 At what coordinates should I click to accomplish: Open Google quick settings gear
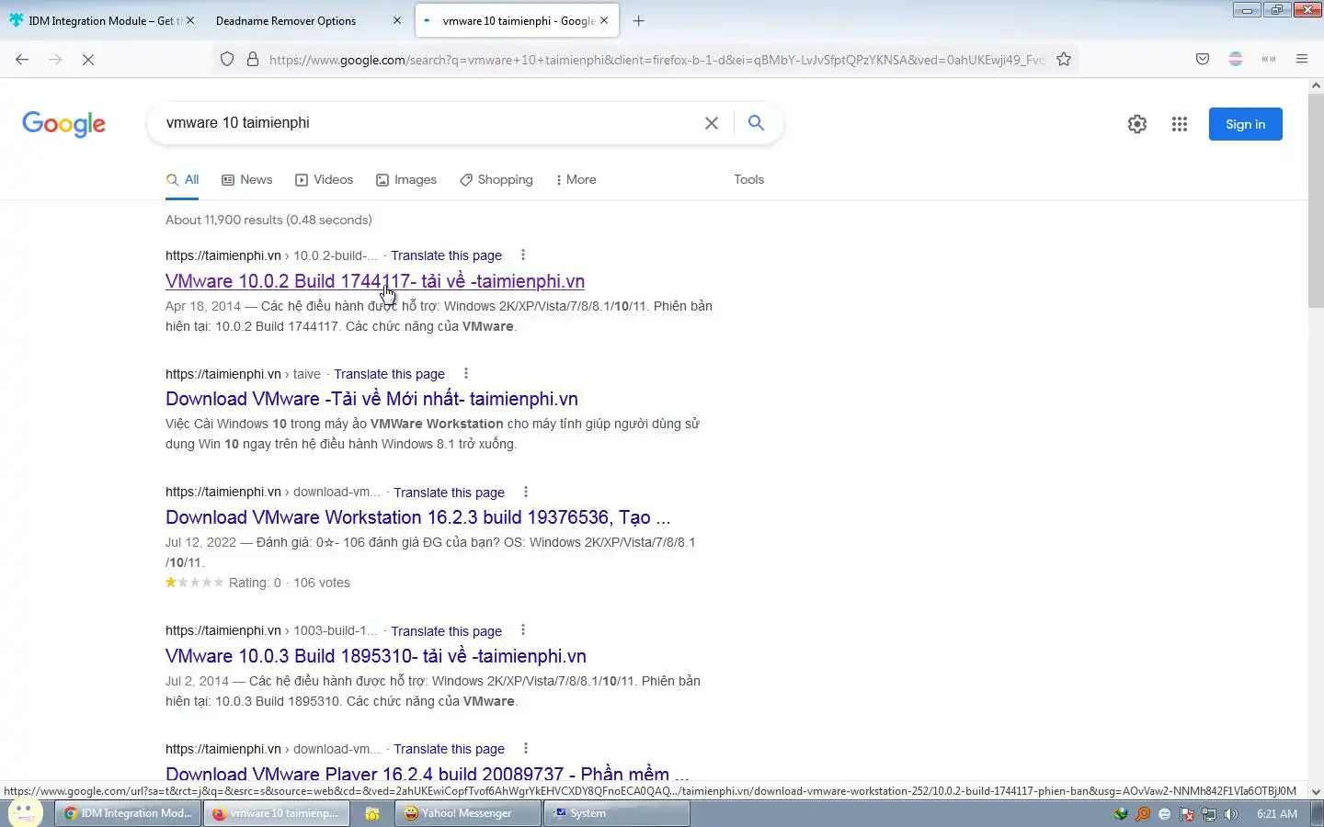tap(1137, 124)
